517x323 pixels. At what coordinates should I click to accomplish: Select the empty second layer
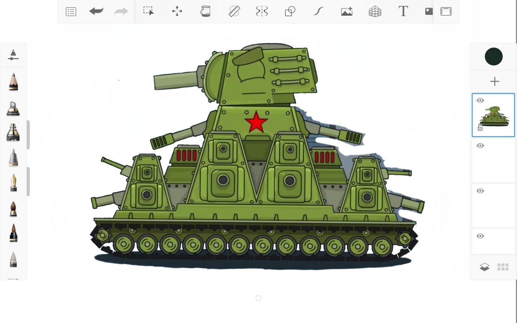494,160
